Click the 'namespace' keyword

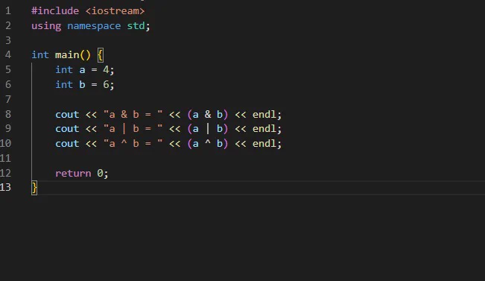coord(94,25)
